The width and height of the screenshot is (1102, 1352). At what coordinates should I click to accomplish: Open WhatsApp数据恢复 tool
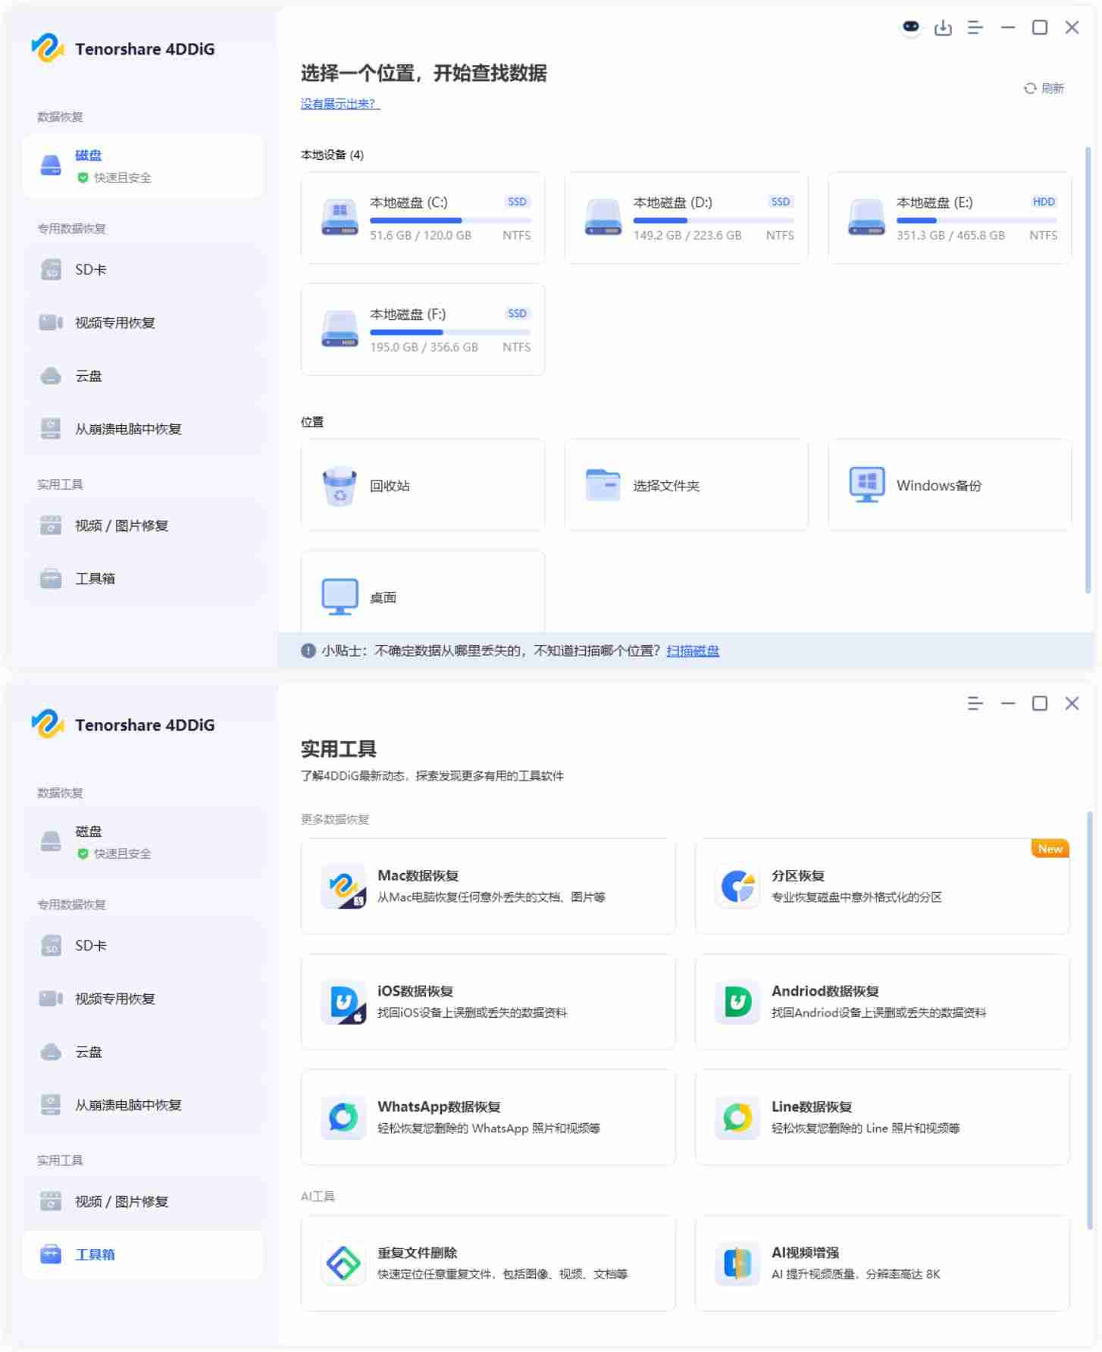point(487,1116)
